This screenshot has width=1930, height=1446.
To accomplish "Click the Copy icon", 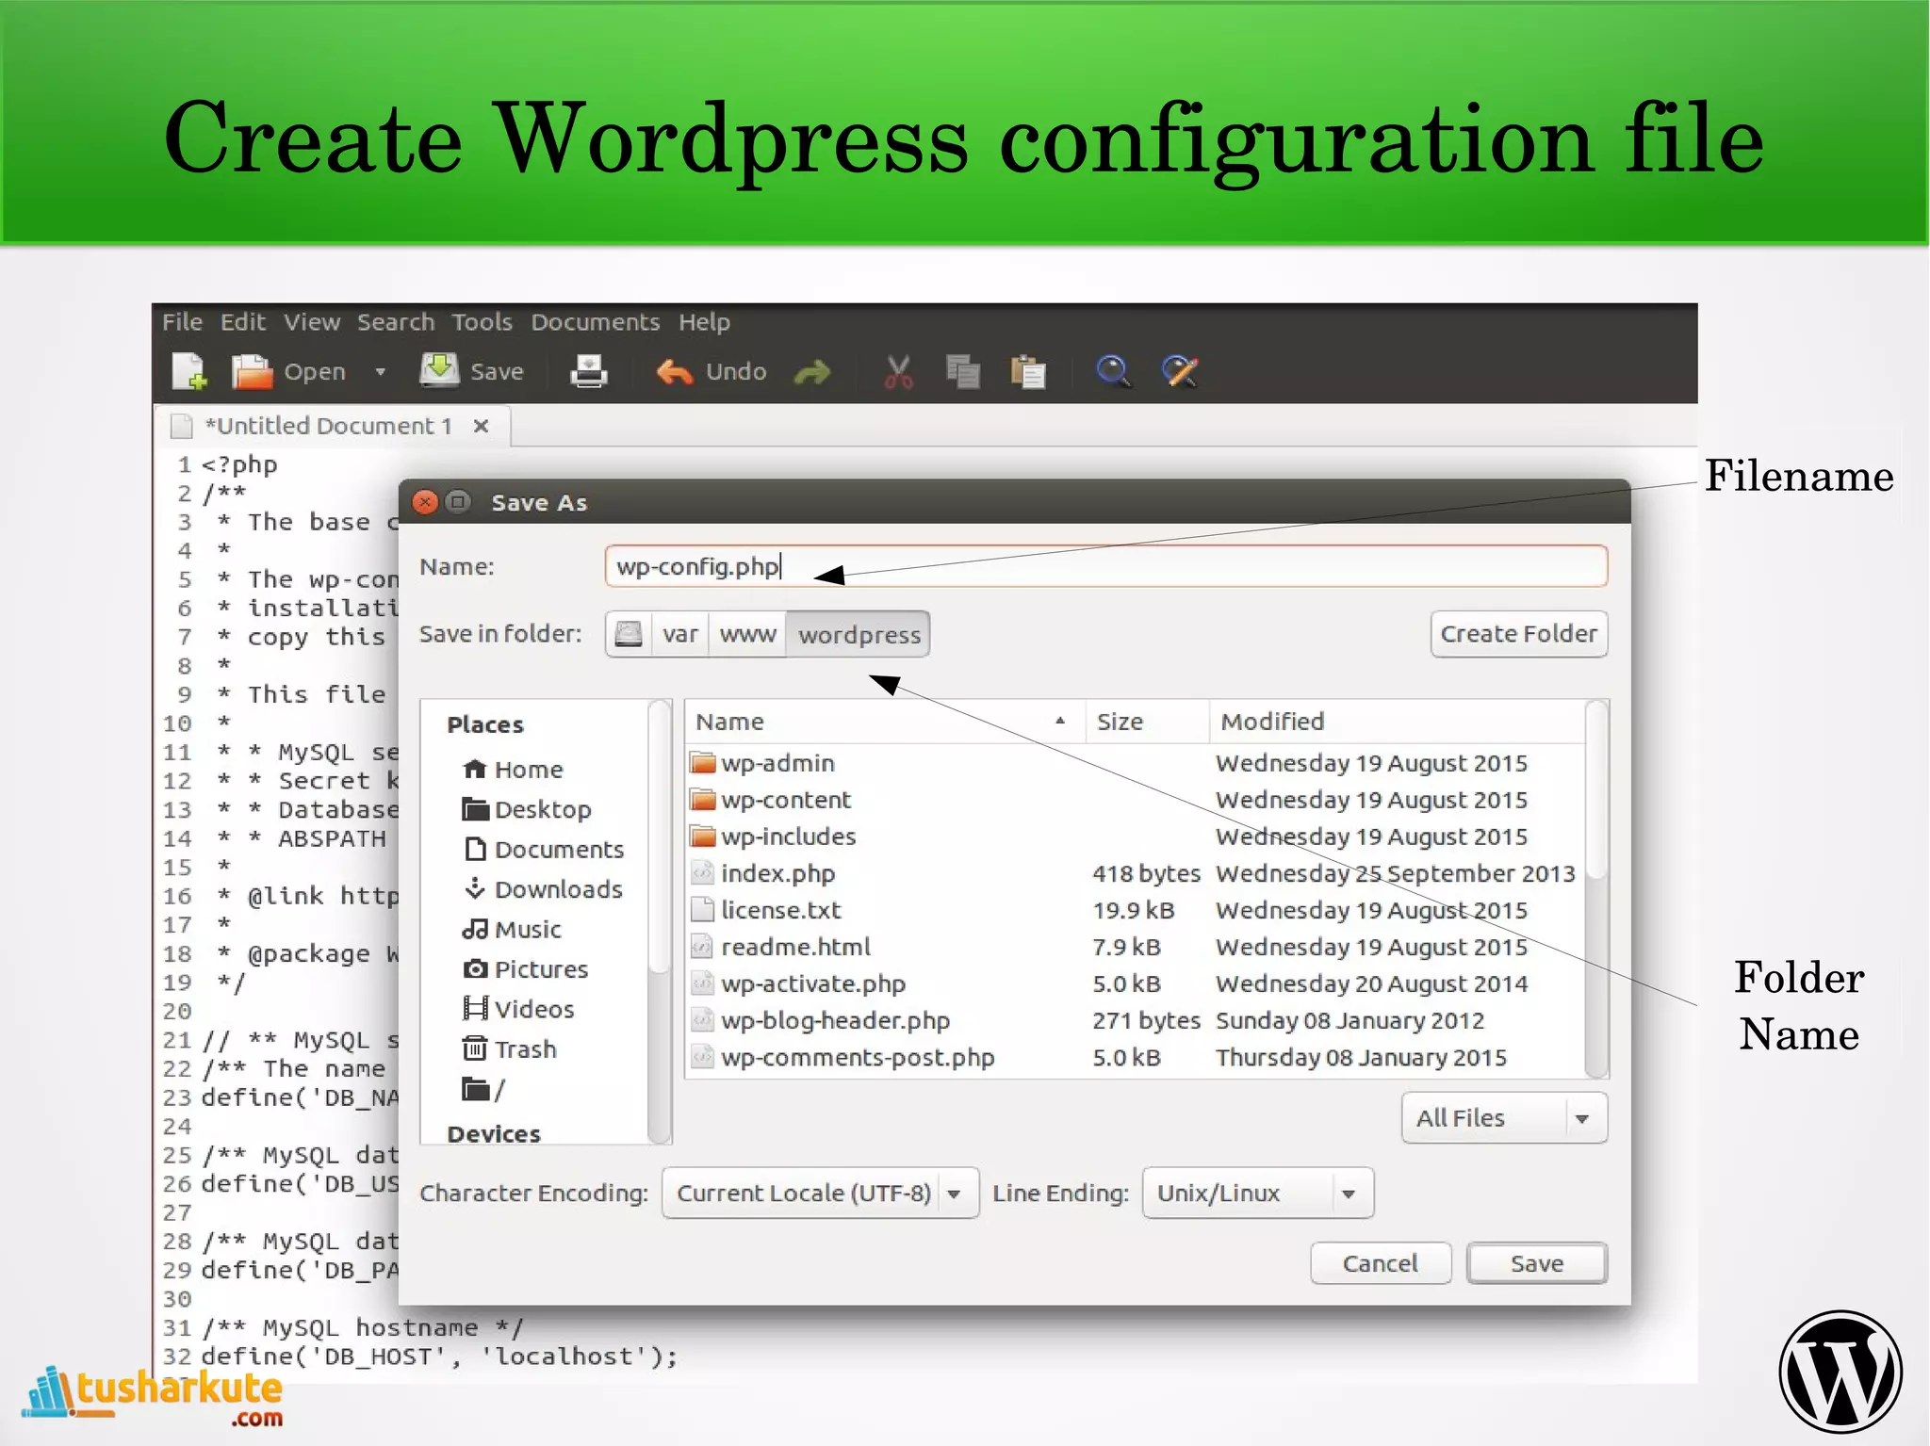I will click(963, 372).
